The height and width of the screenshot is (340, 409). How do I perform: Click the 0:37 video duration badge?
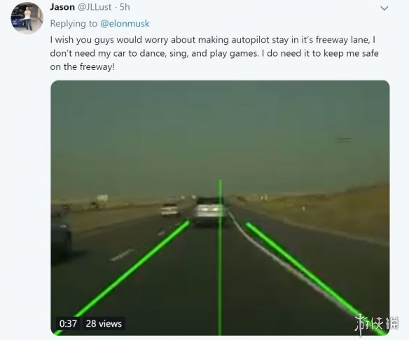(68, 323)
